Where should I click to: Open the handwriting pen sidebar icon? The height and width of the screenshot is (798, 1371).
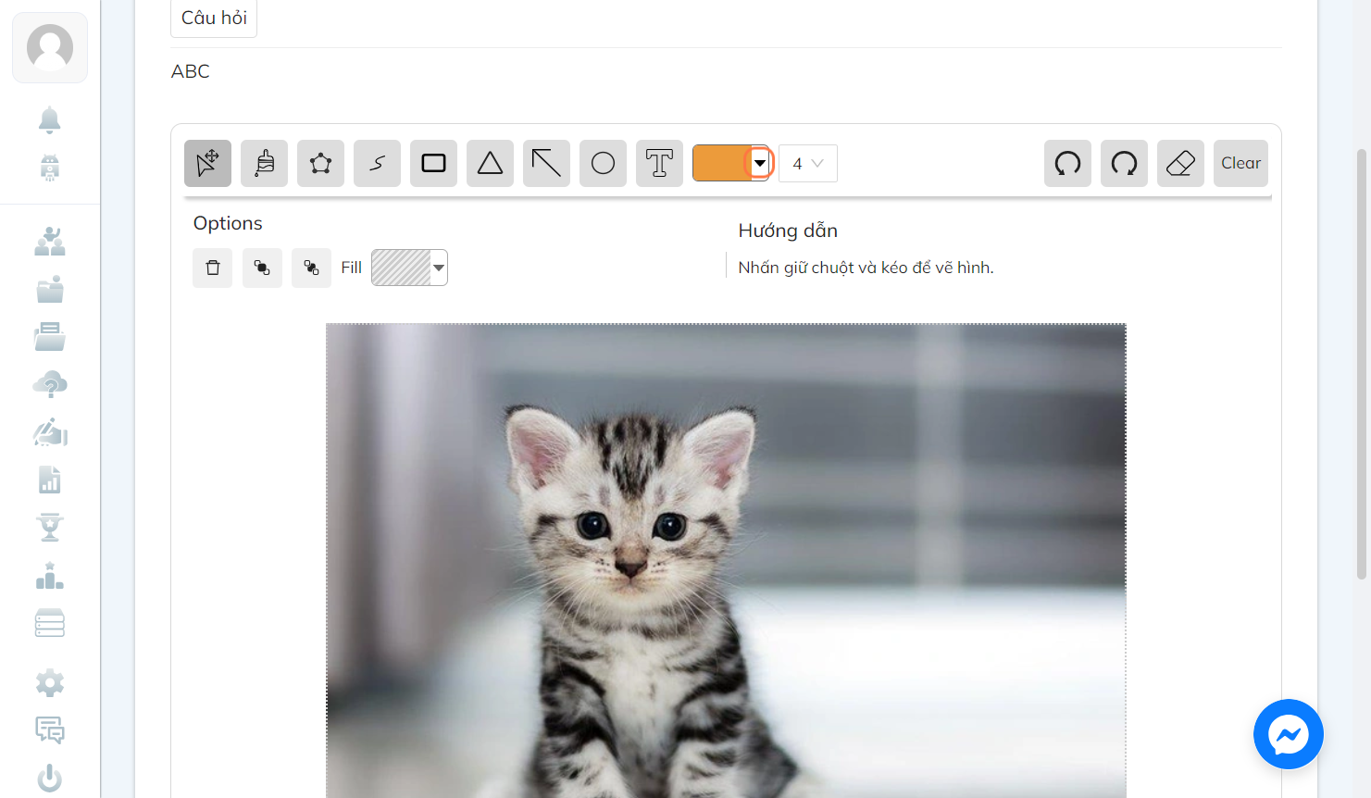(50, 432)
